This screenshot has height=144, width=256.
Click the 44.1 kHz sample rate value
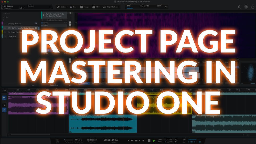tap(78, 140)
